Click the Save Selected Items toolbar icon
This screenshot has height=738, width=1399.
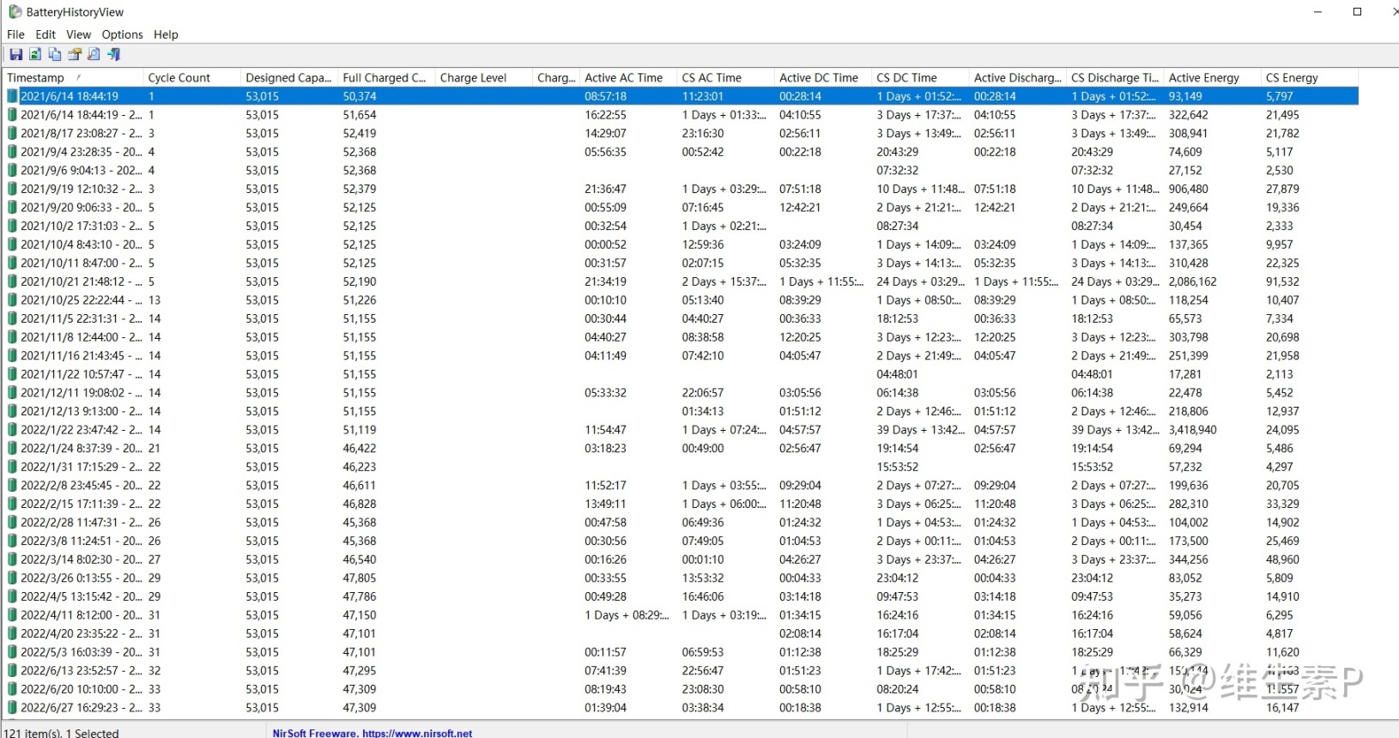pyautogui.click(x=15, y=54)
